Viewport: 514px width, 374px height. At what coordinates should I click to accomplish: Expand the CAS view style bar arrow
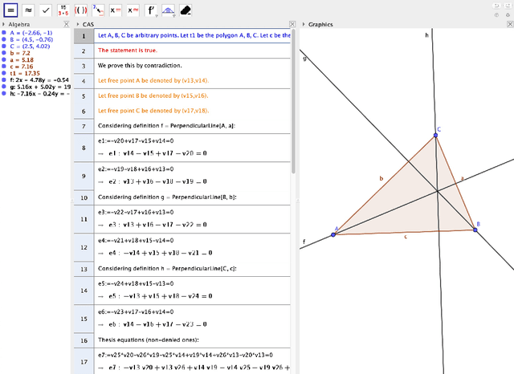coord(77,25)
